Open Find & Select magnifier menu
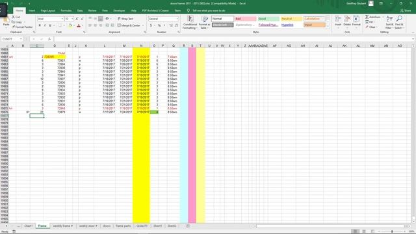The height and width of the screenshot is (234, 416). pos(398,22)
